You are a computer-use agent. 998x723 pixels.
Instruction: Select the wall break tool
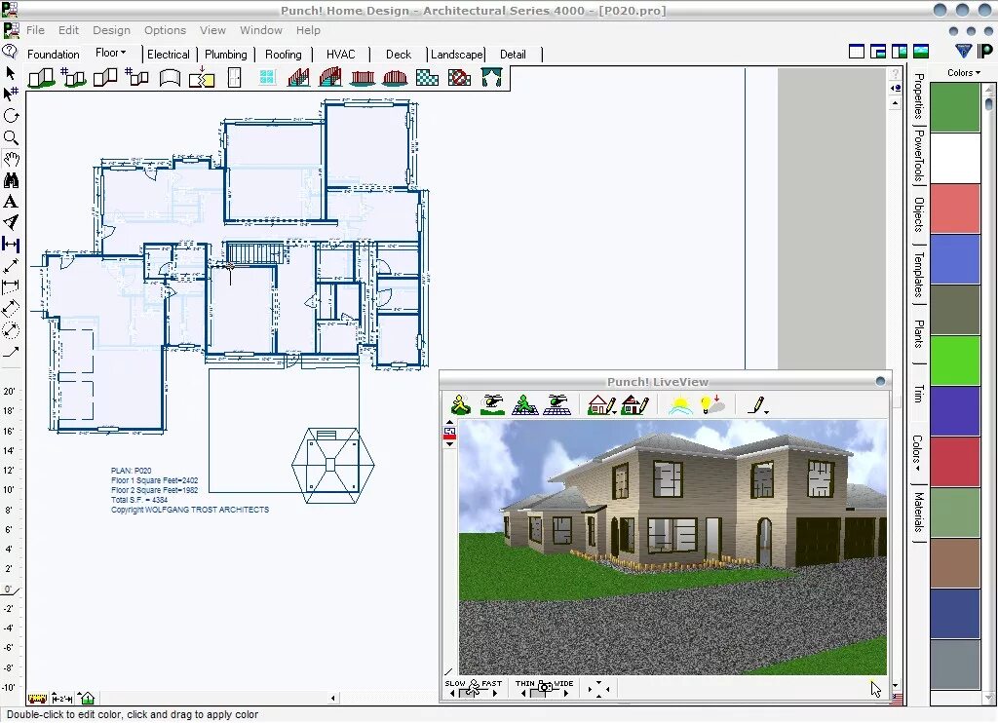[202, 78]
